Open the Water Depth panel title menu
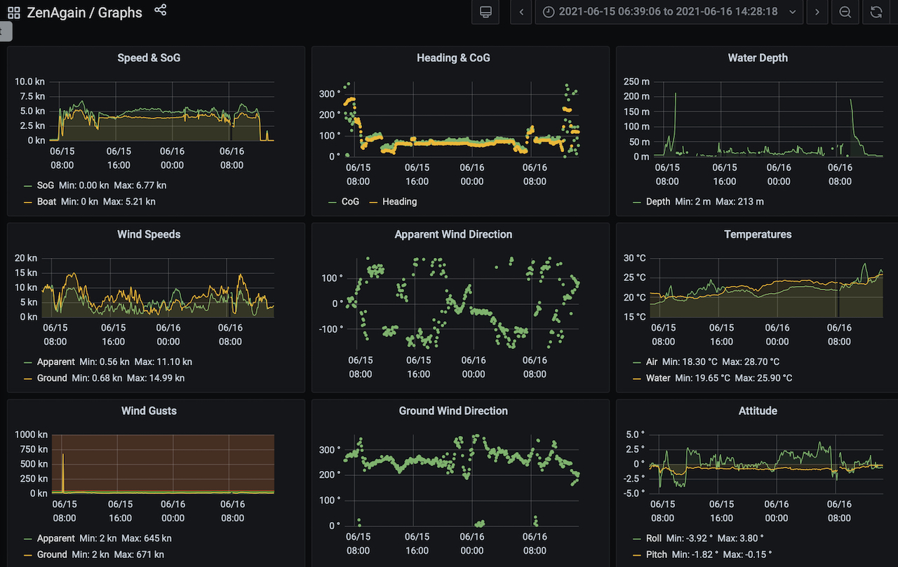The width and height of the screenshot is (898, 567). pyautogui.click(x=758, y=58)
